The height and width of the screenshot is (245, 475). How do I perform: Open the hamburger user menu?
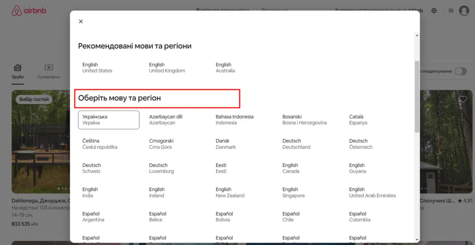[451, 11]
